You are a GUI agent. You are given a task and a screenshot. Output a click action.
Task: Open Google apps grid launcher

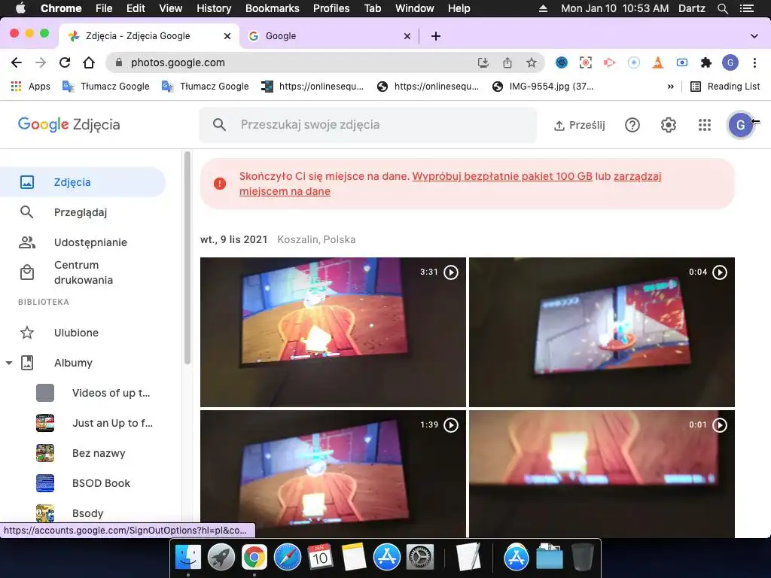coord(704,125)
